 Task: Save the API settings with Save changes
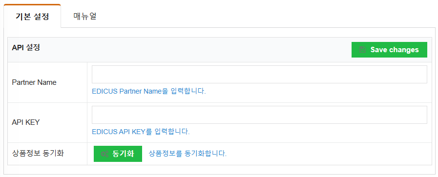tap(389, 50)
